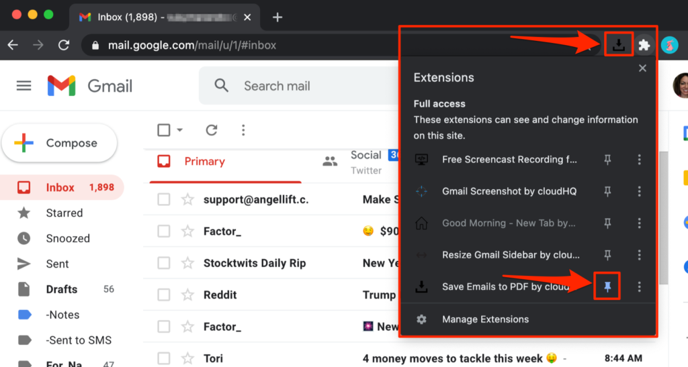Expand the select dropdown arrow next to select-all

(179, 130)
